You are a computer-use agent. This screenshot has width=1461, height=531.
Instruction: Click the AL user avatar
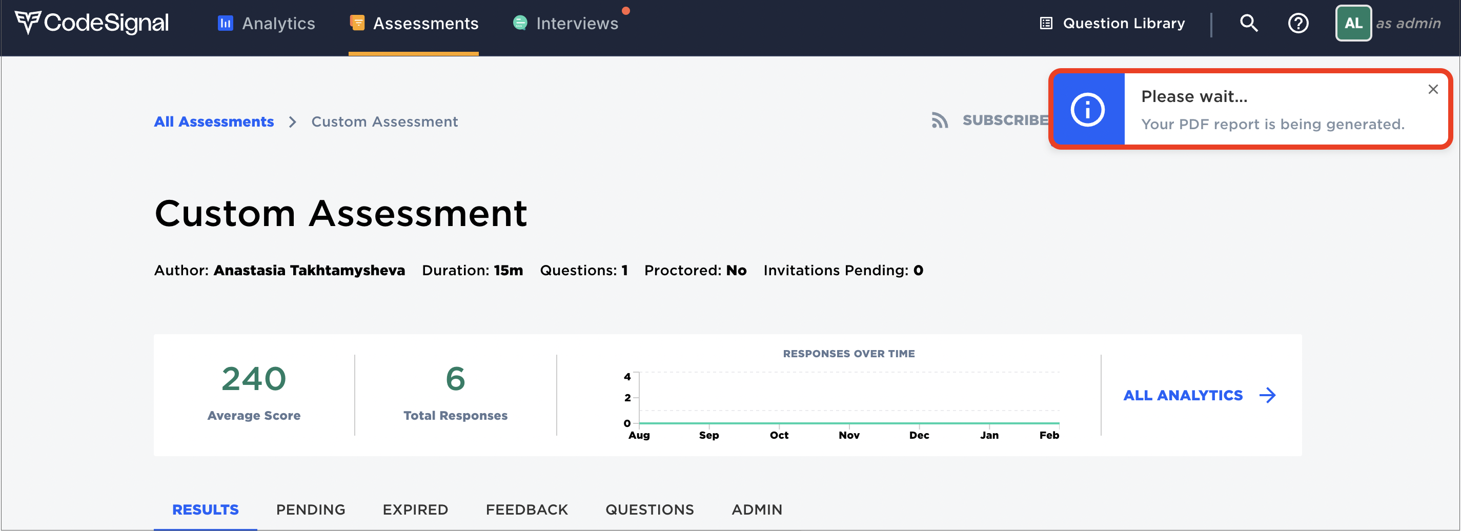coord(1353,23)
